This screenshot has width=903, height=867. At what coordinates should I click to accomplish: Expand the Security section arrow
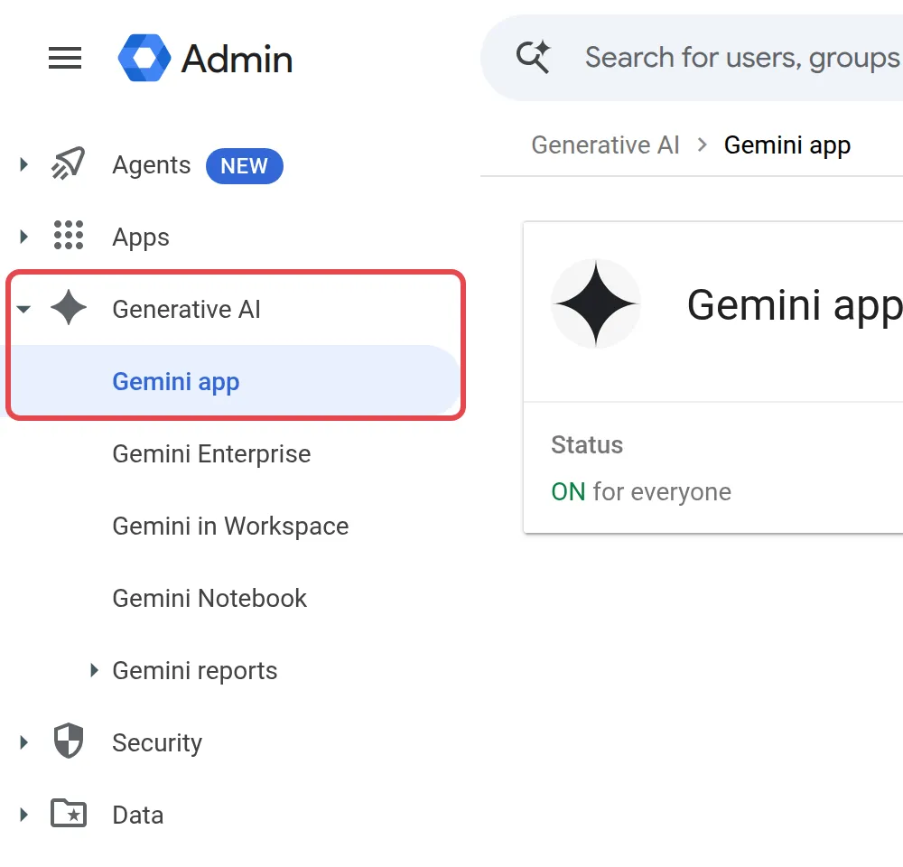pos(23,742)
